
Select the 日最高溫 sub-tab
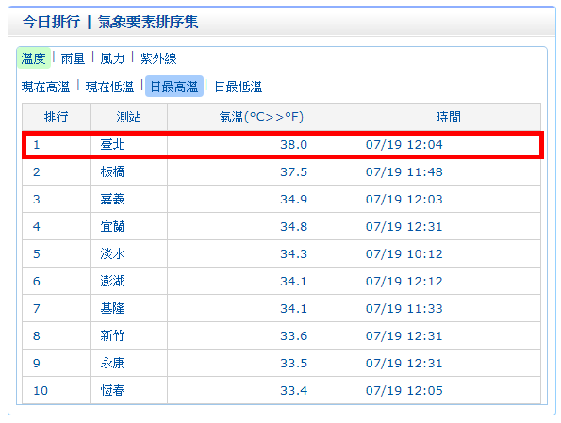point(174,87)
